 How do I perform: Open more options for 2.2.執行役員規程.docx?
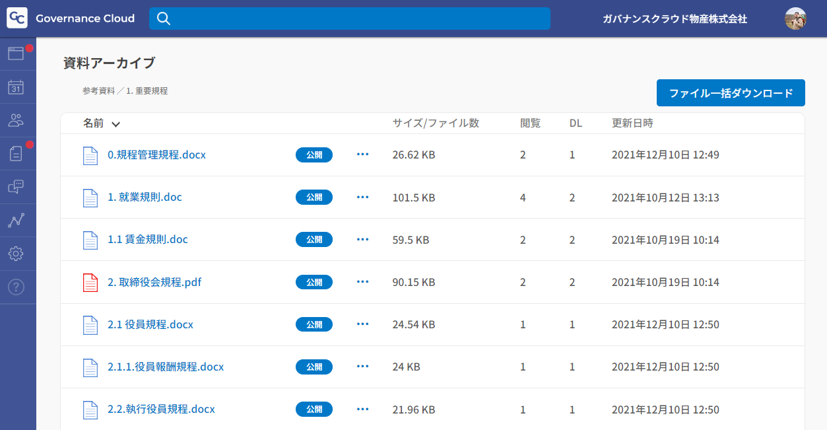point(362,408)
